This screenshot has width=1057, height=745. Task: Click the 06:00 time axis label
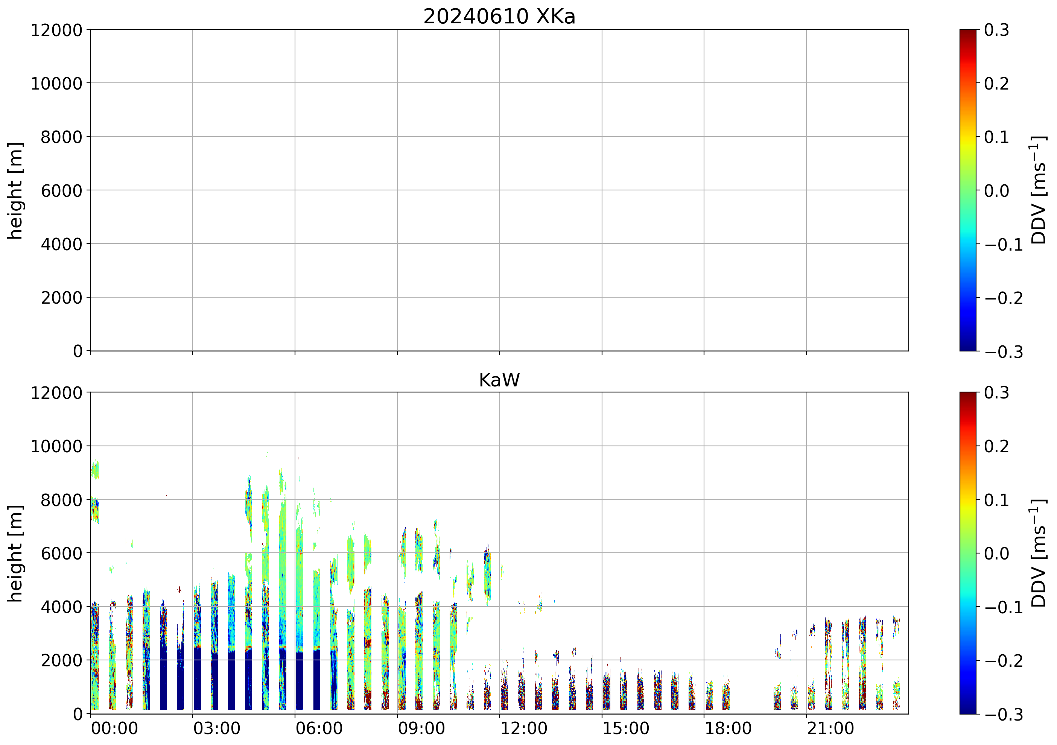point(319,728)
